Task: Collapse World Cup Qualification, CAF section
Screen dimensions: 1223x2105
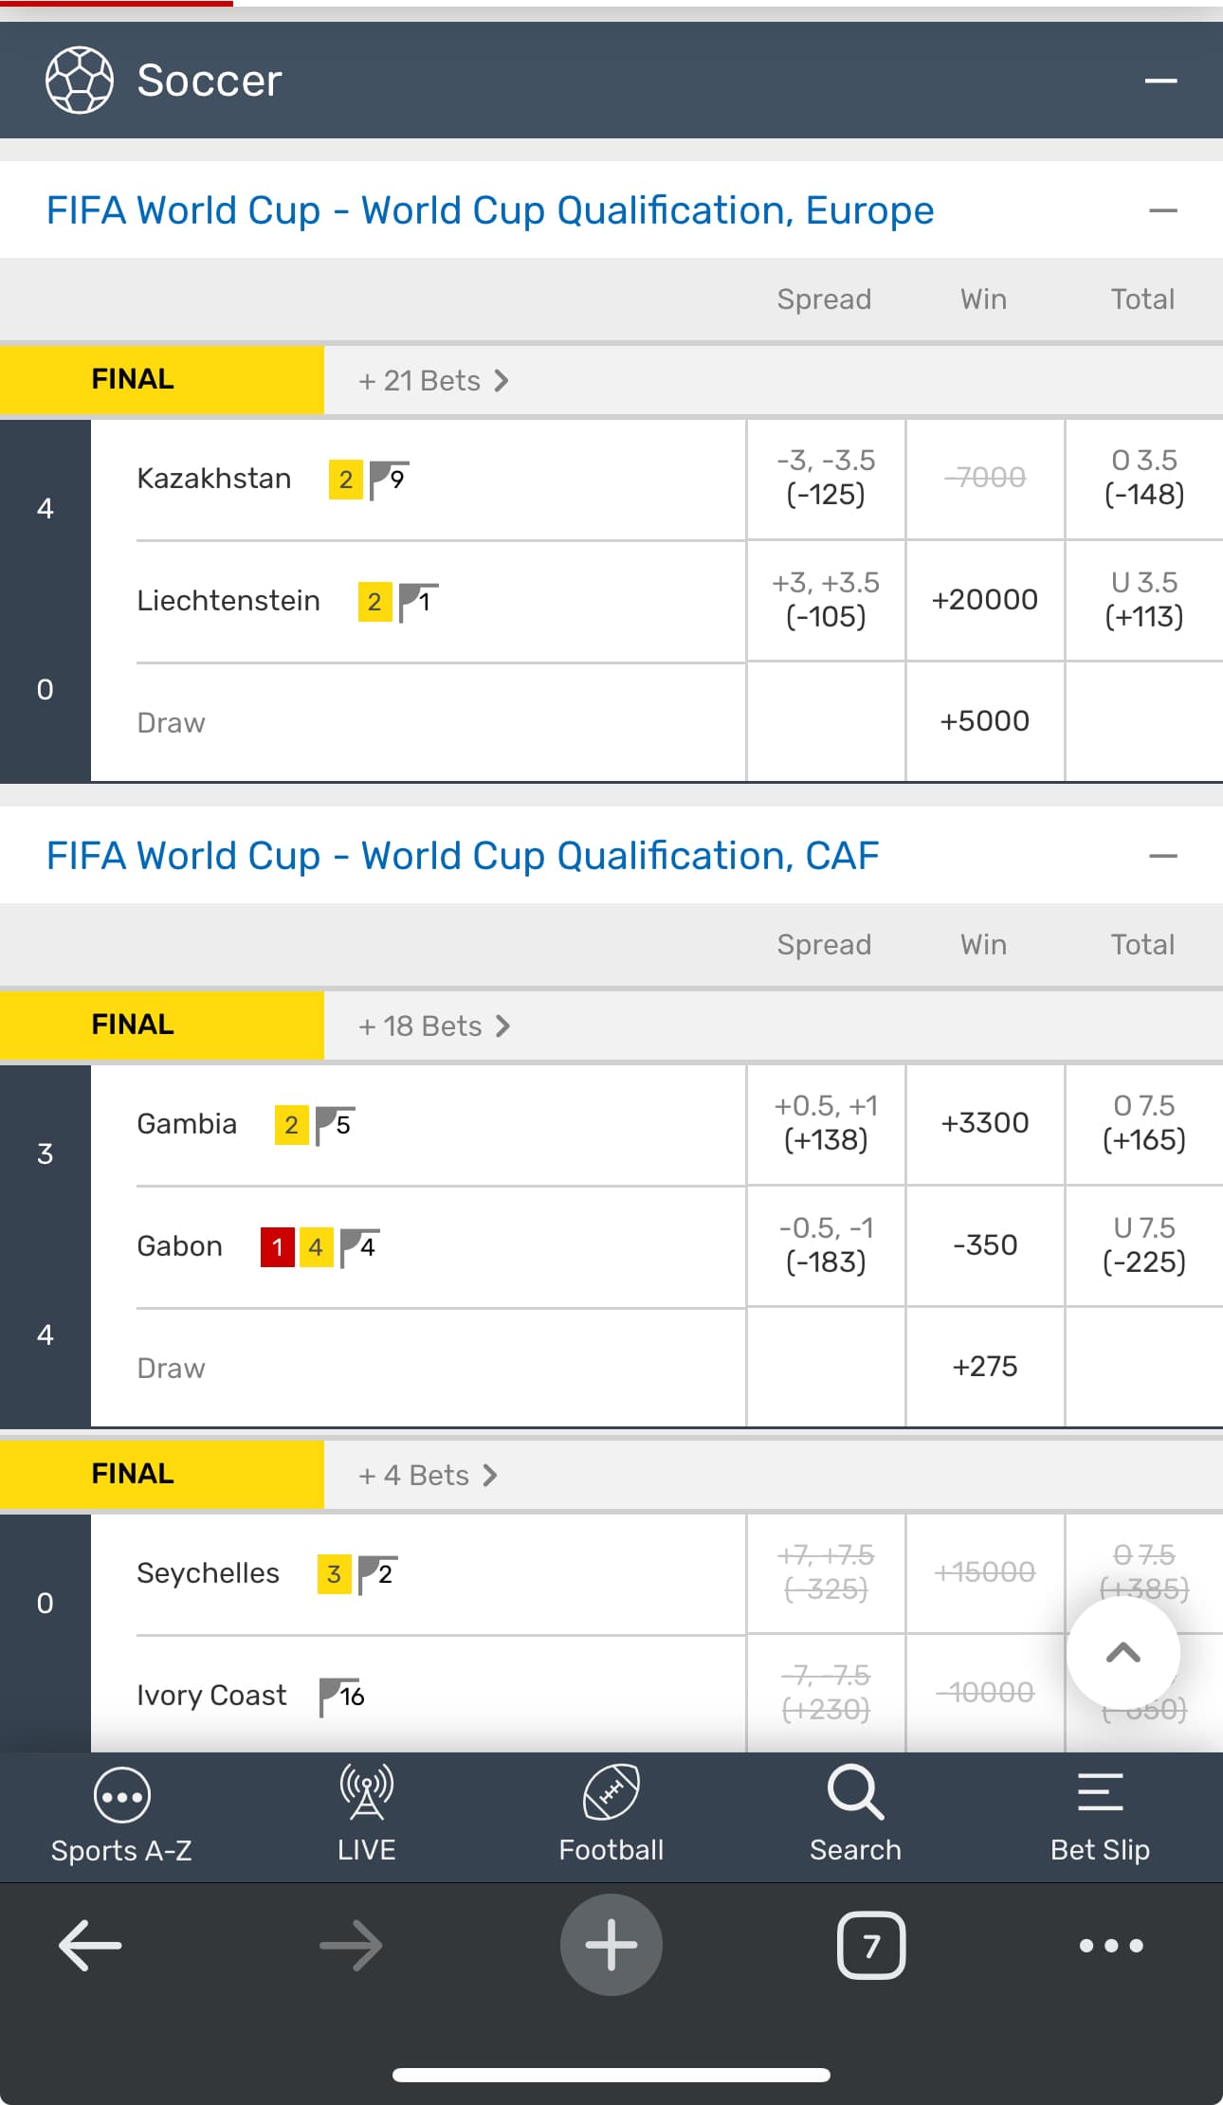Action: (x=1162, y=856)
